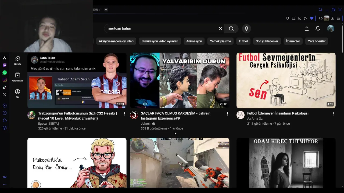The width and height of the screenshot is (344, 193).
Task: Click Egecan KIRTAŞ channel avatar
Action: coord(31,115)
